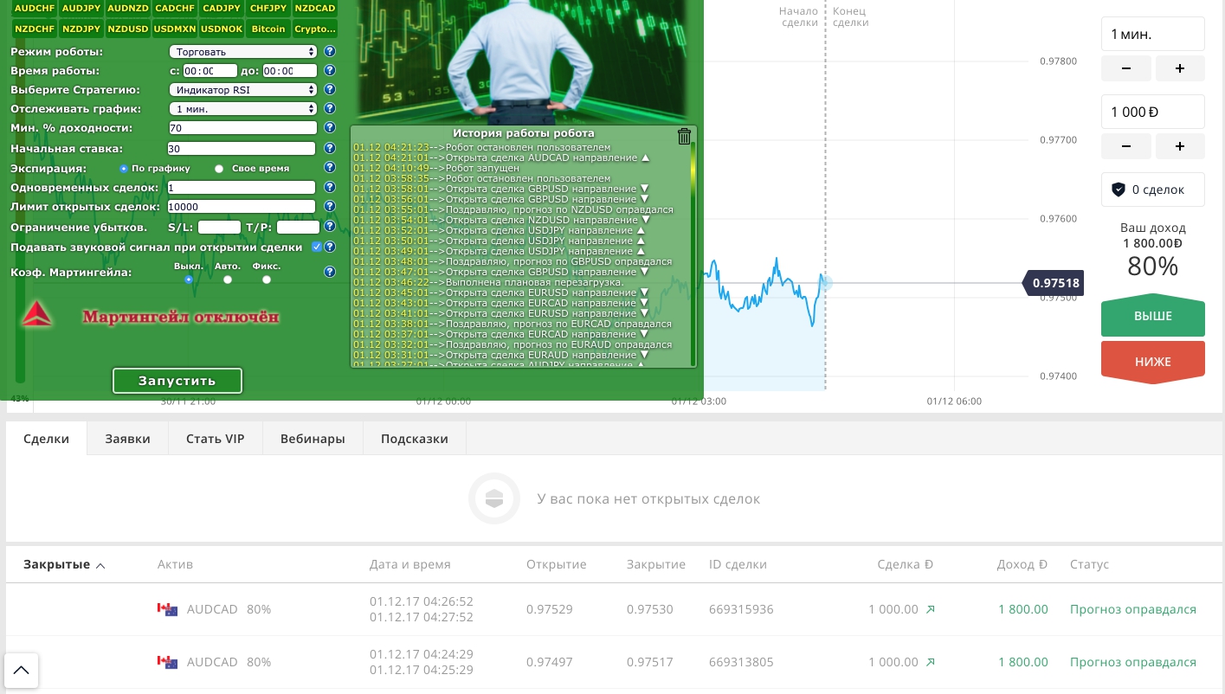Click help icon beside Выберите Стратегию
The image size is (1225, 694).
[329, 90]
